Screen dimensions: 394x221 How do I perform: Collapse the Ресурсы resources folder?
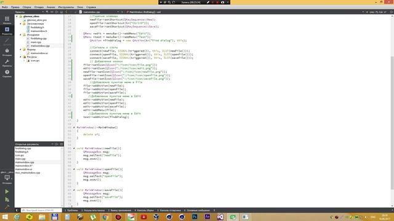tap(20, 57)
